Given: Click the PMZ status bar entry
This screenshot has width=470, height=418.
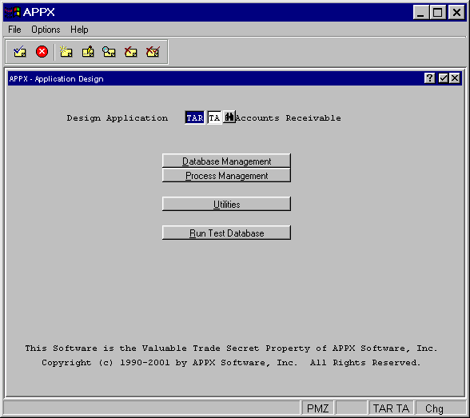Looking at the screenshot, I should click(x=318, y=408).
